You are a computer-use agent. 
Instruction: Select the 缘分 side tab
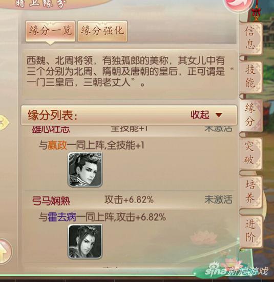click(x=250, y=115)
